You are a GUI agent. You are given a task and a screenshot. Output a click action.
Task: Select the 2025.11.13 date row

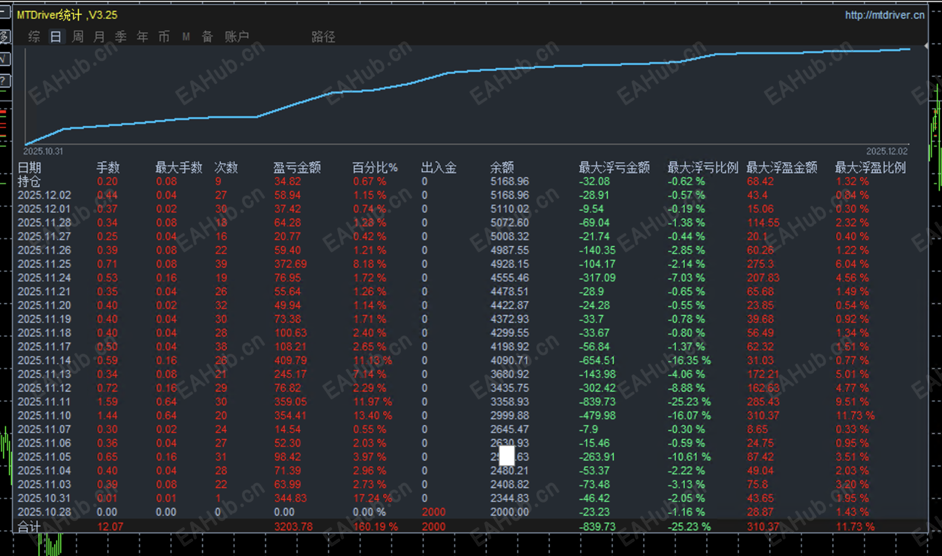[x=44, y=374]
